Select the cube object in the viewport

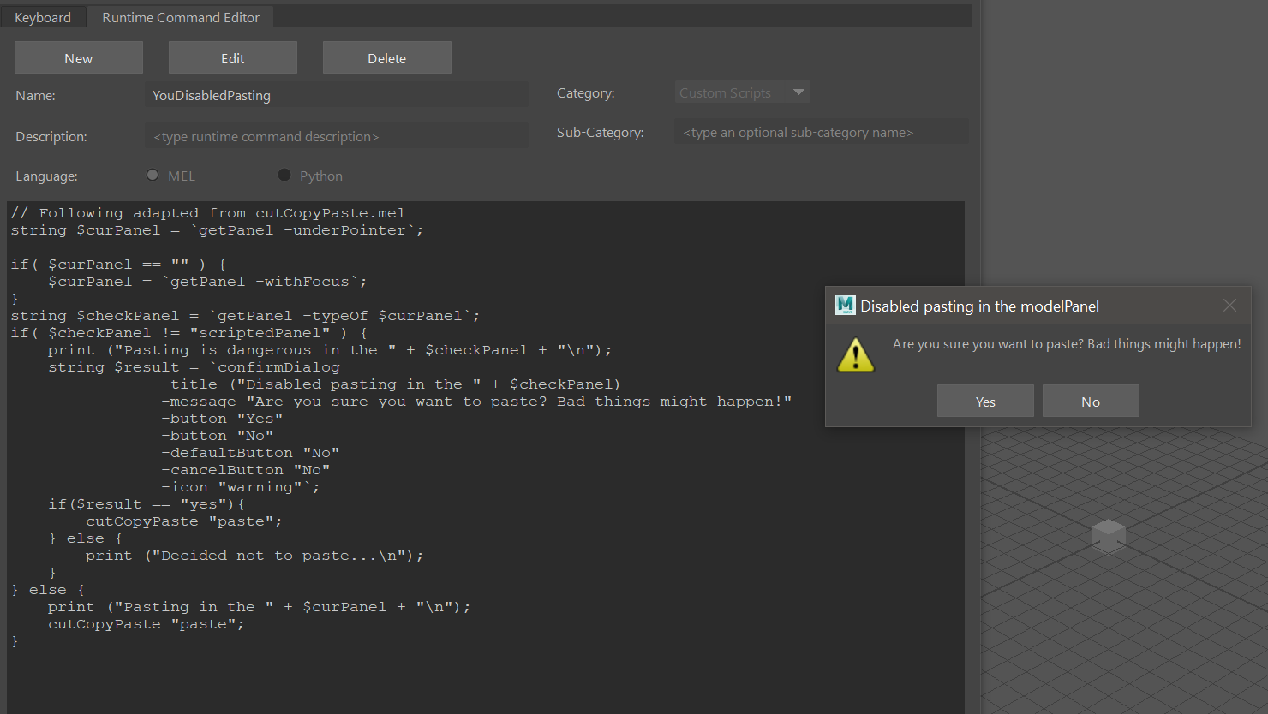(1109, 536)
